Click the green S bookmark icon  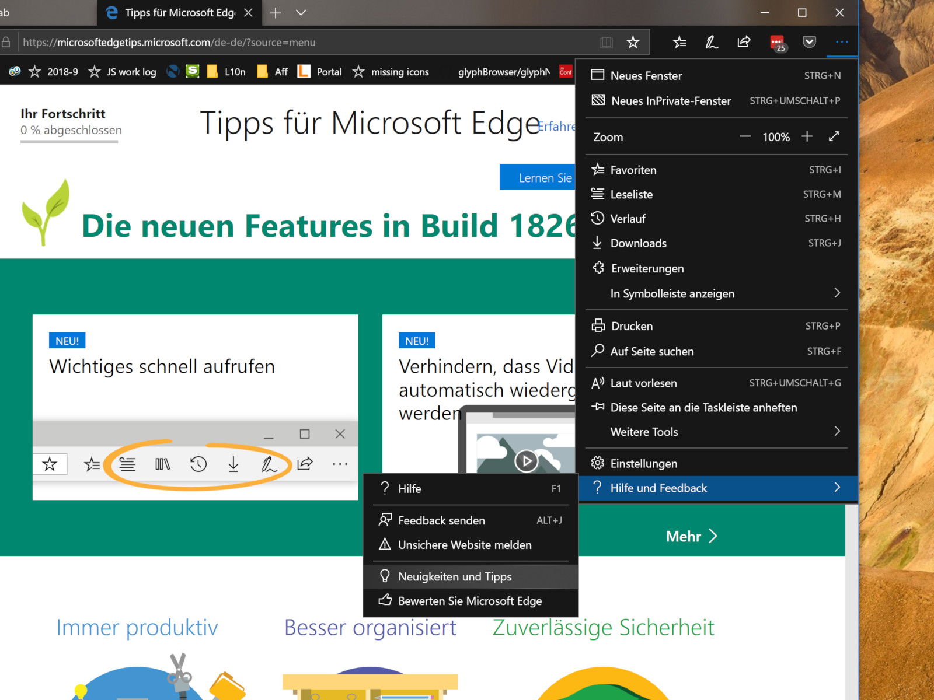pos(192,71)
